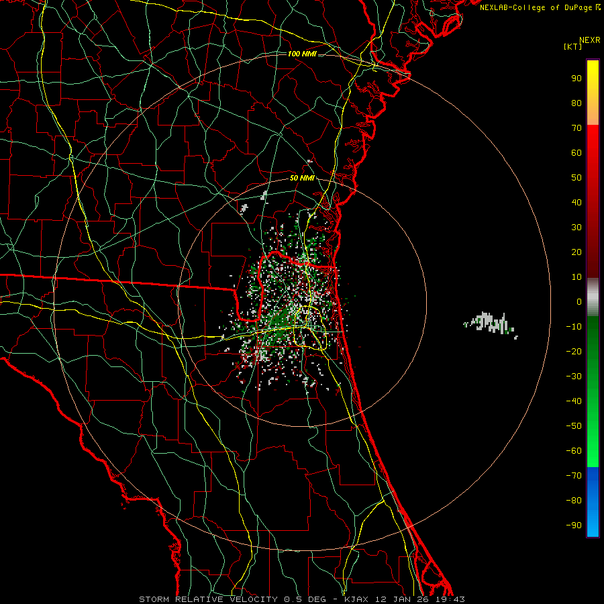This screenshot has width=604, height=604.
Task: Click the -50 value on the velocity scale
Action: (574, 426)
